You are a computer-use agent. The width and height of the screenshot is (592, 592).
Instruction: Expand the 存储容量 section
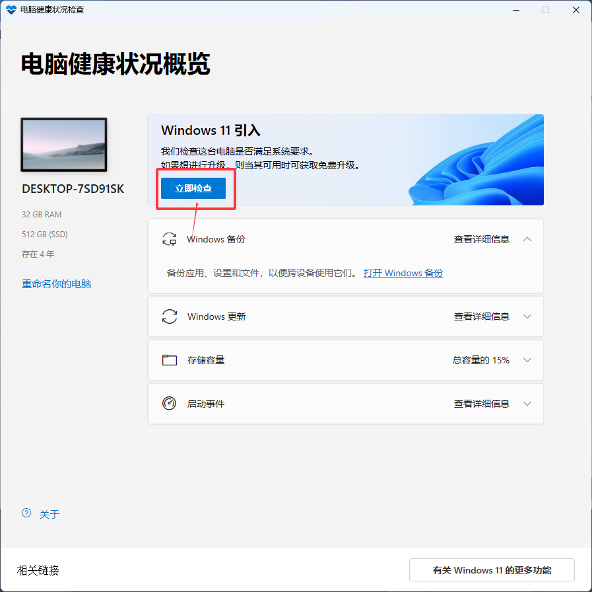[527, 360]
